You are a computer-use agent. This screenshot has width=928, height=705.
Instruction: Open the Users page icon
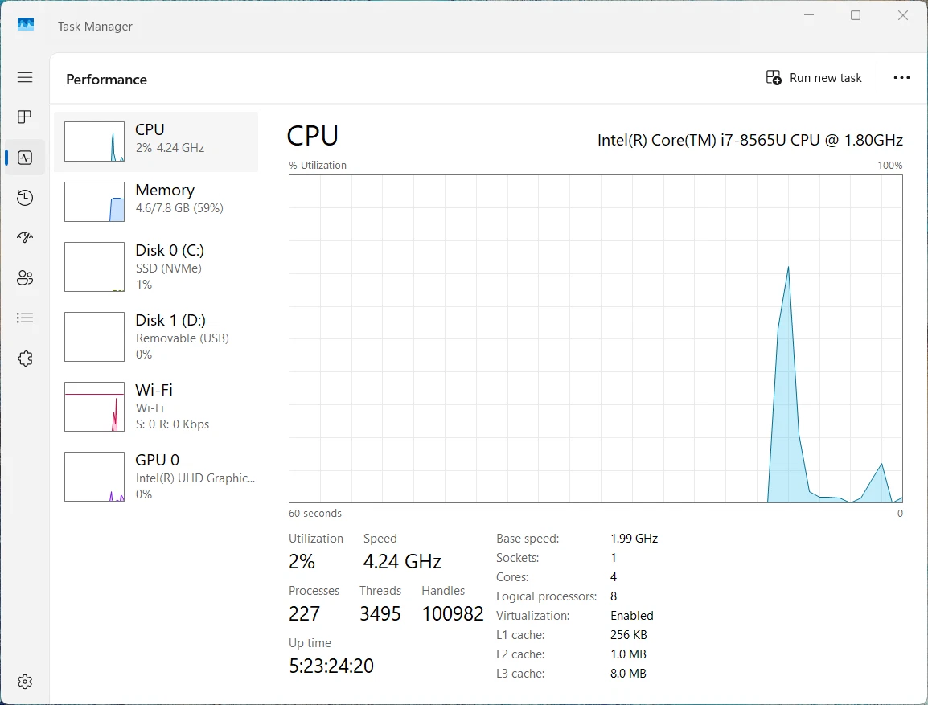click(25, 278)
